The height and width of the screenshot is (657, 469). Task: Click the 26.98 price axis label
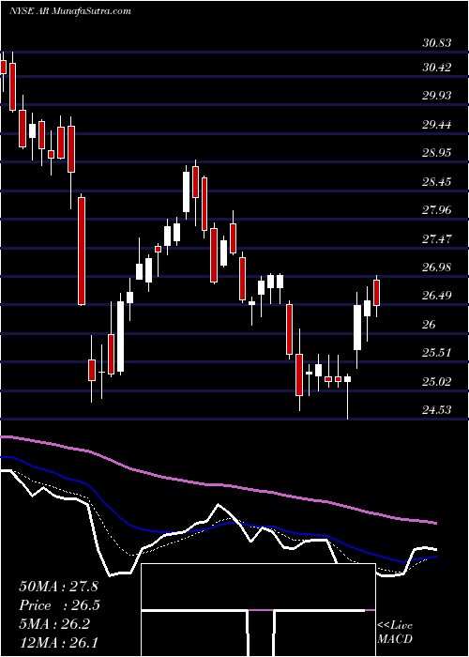[x=436, y=267]
